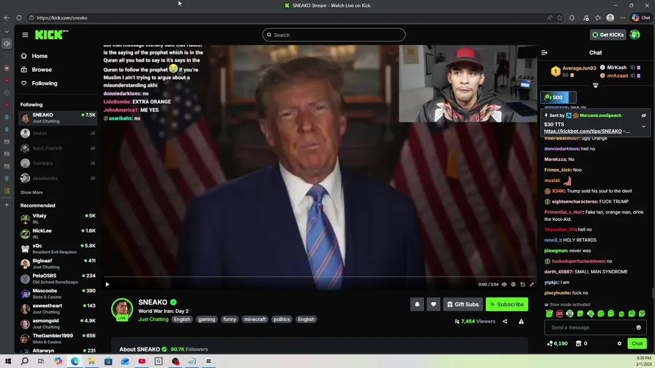The image size is (655, 368).
Task: Switch to theater mode
Action: 522,285
